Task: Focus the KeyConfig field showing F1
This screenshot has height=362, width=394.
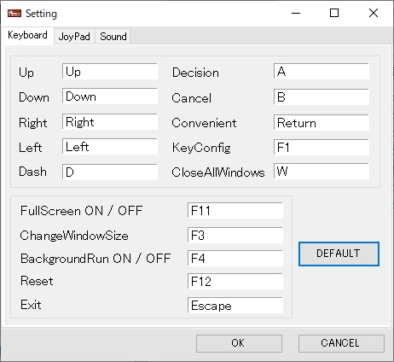Action: click(322, 147)
